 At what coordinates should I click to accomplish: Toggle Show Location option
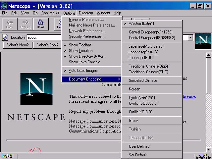click(x=91, y=51)
